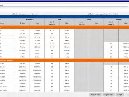Select the Peak level cell '86 - 62'

click(52, 31)
